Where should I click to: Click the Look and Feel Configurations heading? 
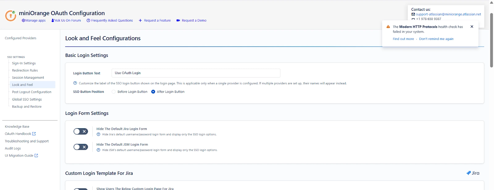coord(103,38)
